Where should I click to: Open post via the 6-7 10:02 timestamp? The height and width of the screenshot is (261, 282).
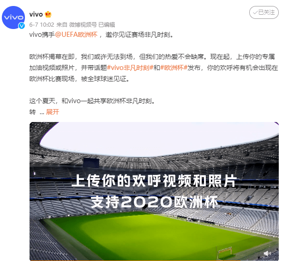42,24
